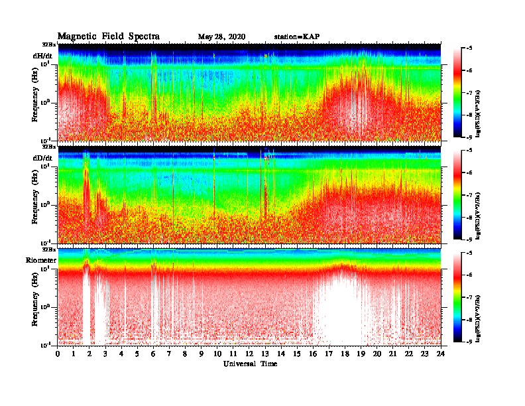Click hour '5' on the time axis
525x406 pixels.
tap(138, 354)
